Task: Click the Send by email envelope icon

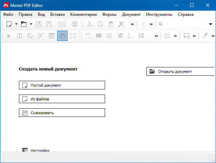Action: [x=62, y=24]
